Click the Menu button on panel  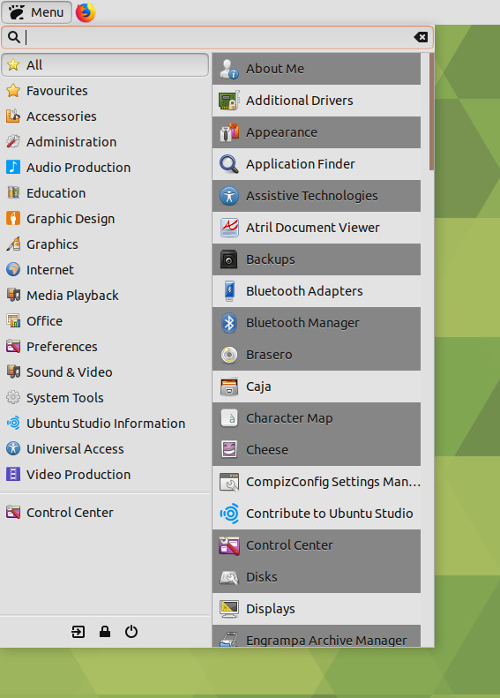(36, 12)
